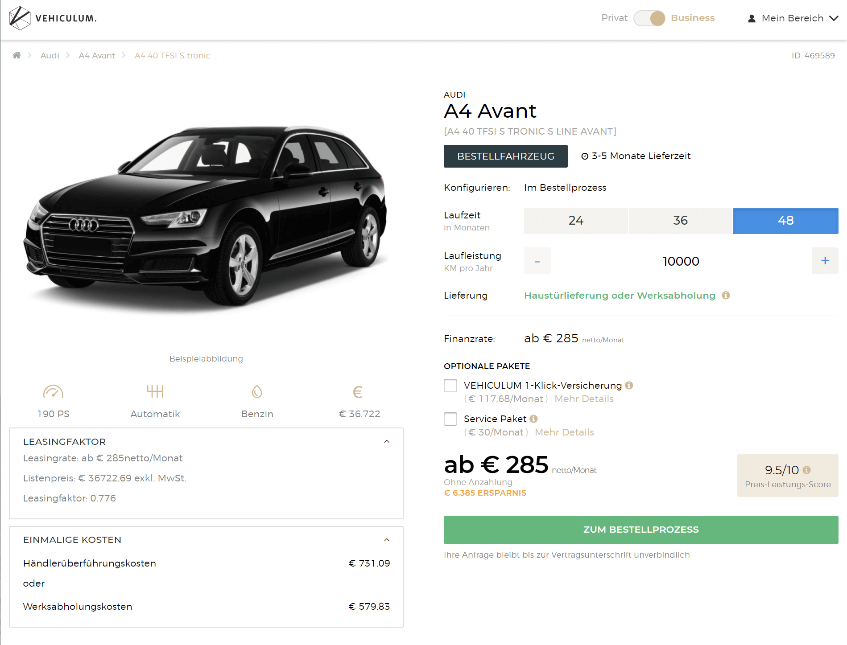Click the 190 PS speedometer icon

(53, 392)
